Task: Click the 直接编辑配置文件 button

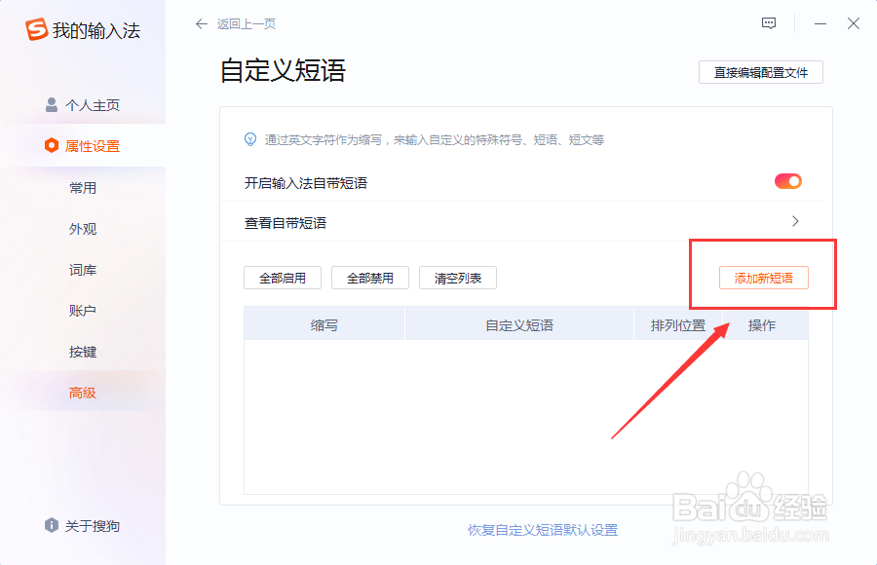Action: [x=760, y=72]
